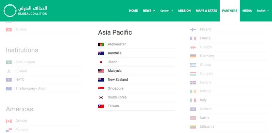
Task: Click the Canada flag icon
Action: [x=9, y=121]
